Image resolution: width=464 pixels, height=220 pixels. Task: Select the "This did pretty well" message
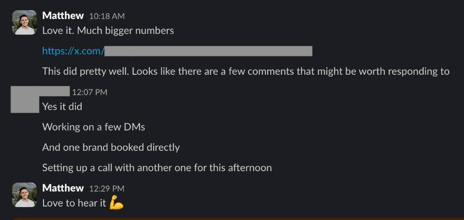coord(245,71)
